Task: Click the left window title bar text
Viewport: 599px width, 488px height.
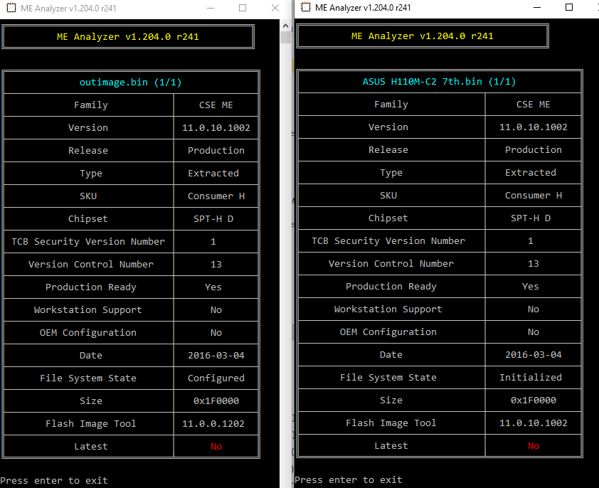Action: coord(68,8)
